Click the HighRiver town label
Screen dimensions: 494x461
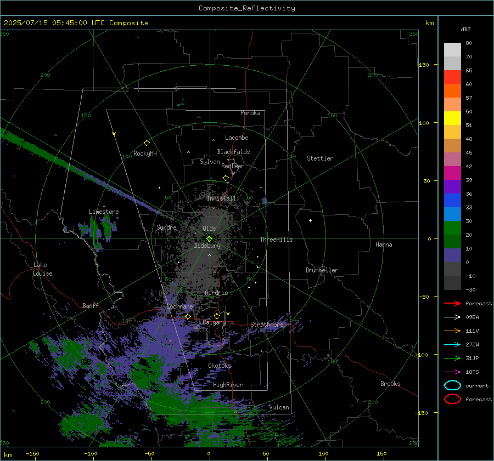[228, 385]
